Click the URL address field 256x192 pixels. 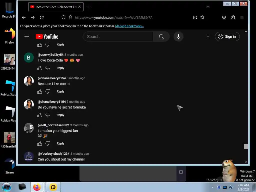114,17
